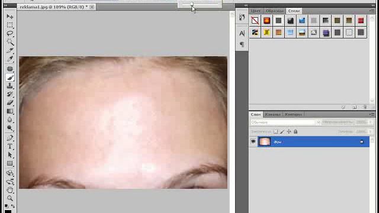Select the Слои tab
The image size is (379, 213).
click(x=256, y=114)
